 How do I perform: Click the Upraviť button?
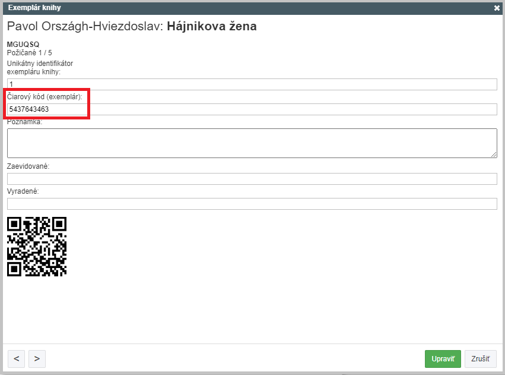[x=443, y=359]
